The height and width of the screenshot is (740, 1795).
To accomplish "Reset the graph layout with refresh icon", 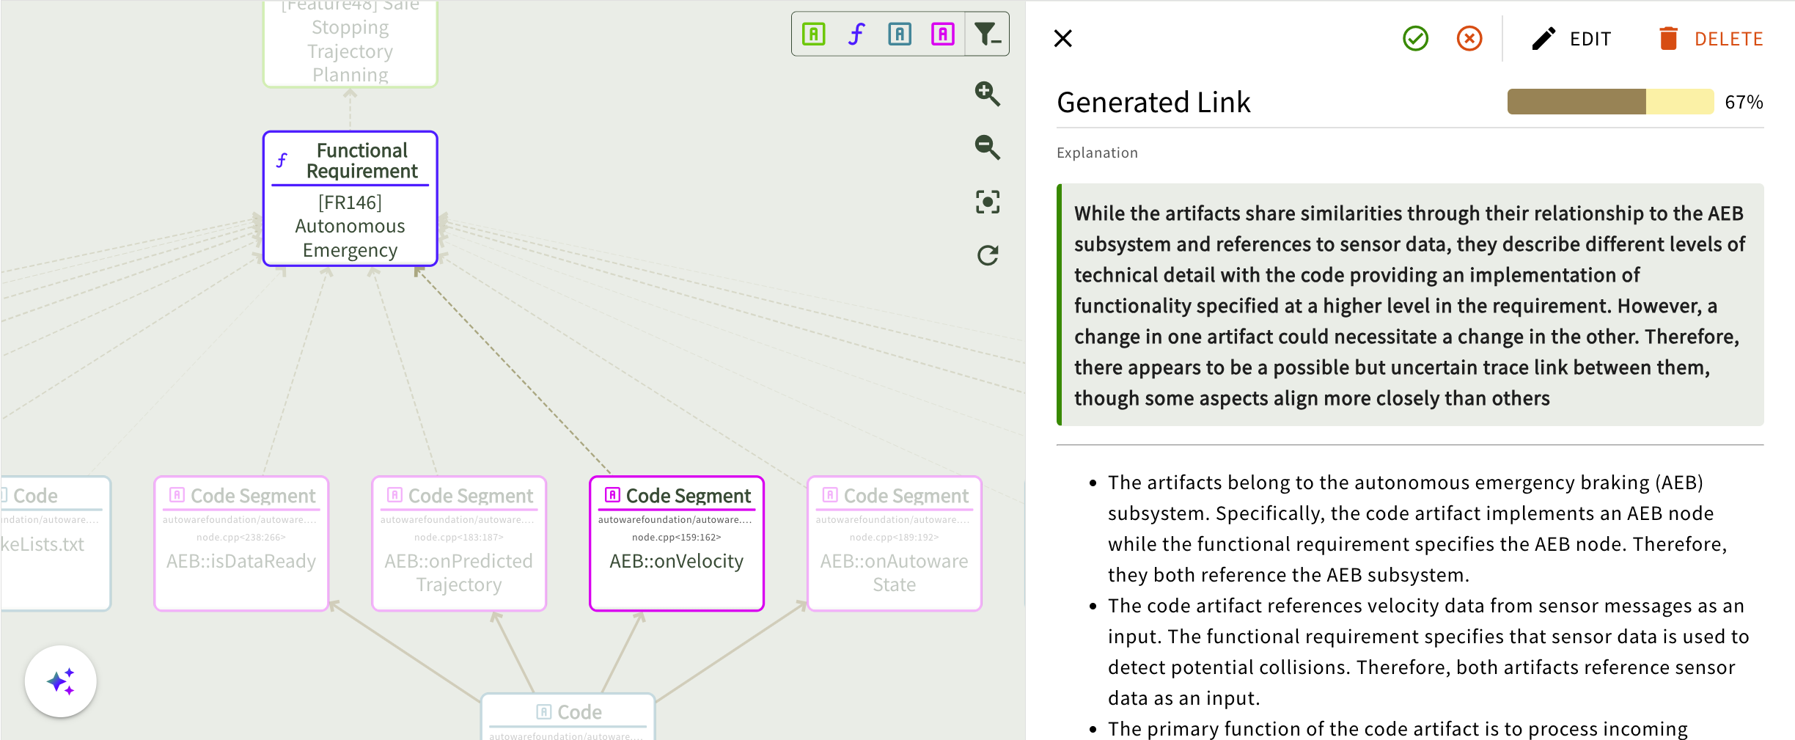I will tap(988, 255).
